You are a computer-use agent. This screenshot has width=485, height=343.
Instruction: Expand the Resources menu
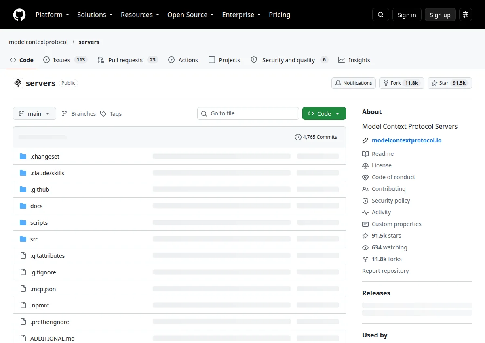pyautogui.click(x=140, y=15)
